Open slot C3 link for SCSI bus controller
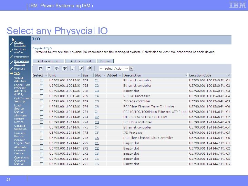The image size is (248, 186). pos(97,122)
